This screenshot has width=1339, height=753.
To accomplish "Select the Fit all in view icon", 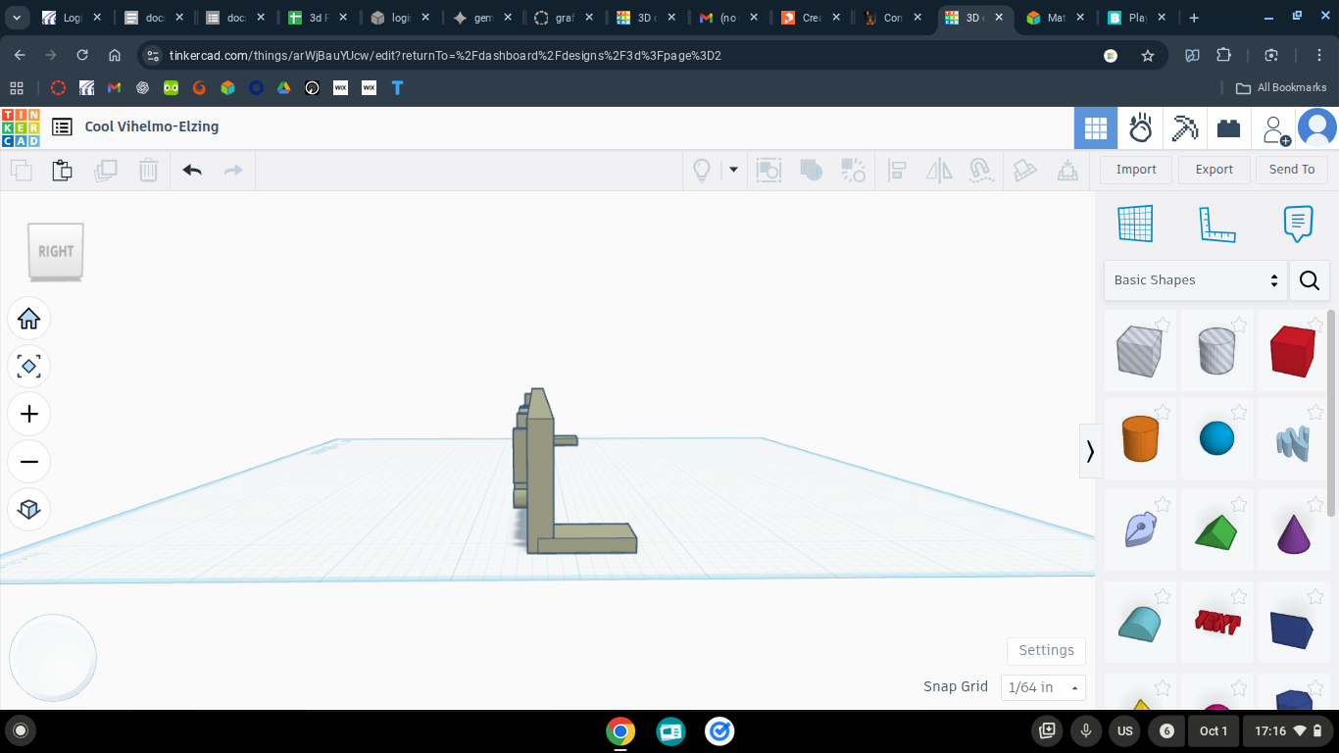I will tap(28, 367).
